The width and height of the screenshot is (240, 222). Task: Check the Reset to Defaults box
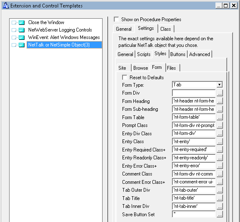coord(125,78)
